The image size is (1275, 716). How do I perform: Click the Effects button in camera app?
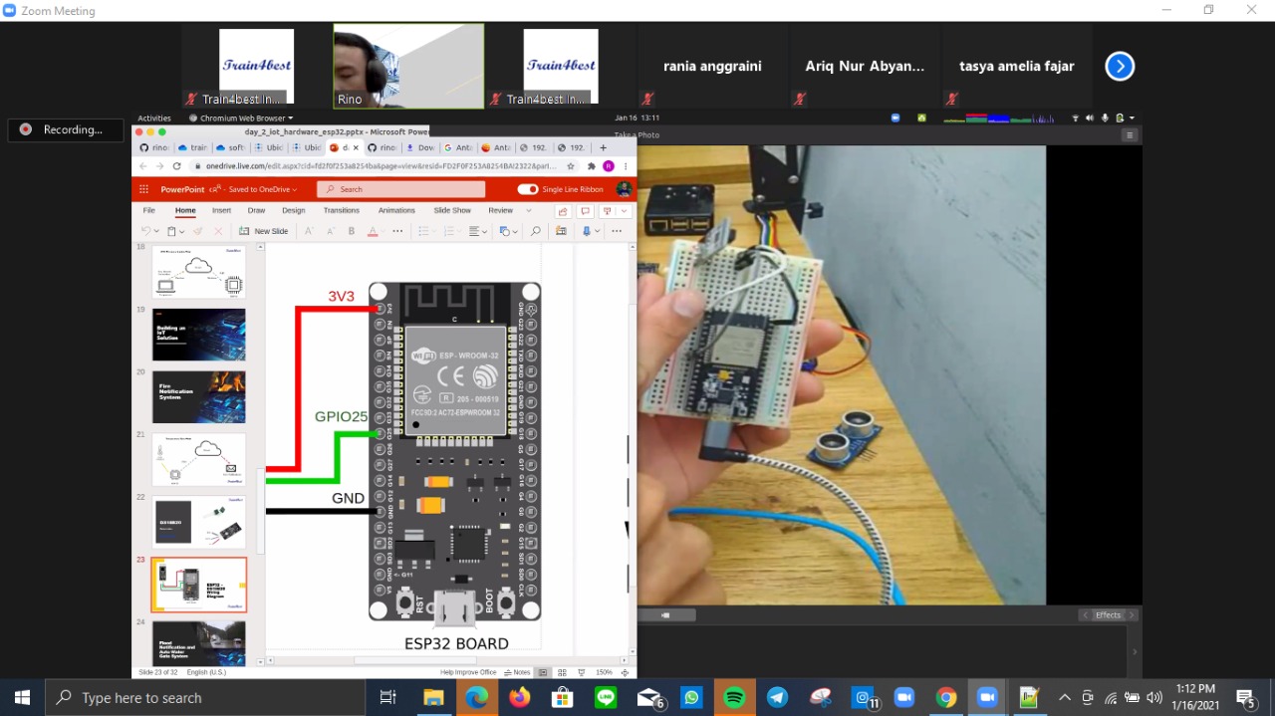(1109, 615)
